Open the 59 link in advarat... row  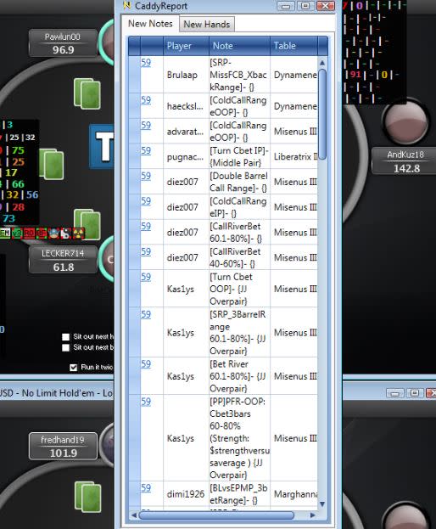tap(146, 126)
